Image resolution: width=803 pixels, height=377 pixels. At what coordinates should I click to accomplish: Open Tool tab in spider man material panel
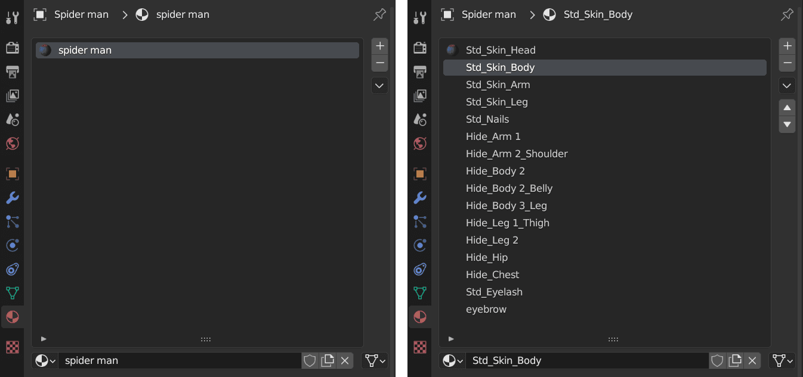pos(12,17)
